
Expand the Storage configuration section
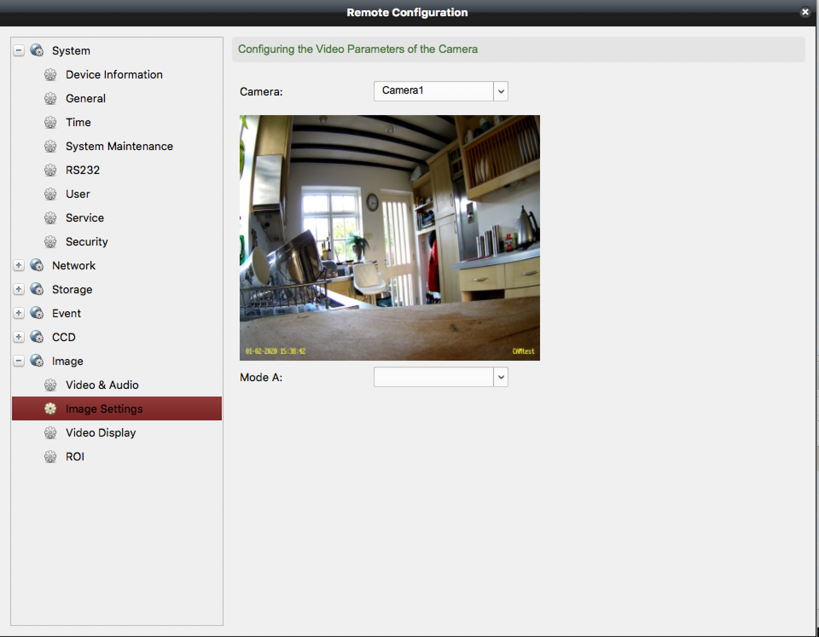point(19,289)
